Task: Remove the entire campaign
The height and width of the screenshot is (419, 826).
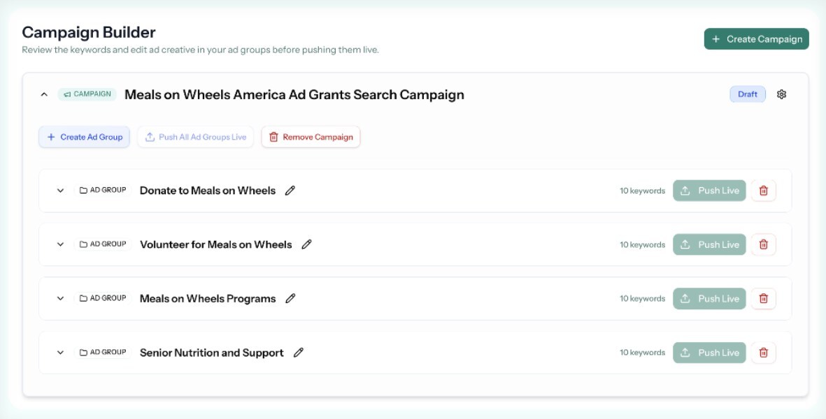Action: point(311,137)
